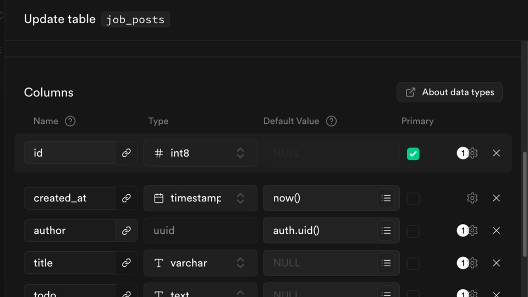Open the gear settings for id column
This screenshot has width=528, height=297.
pyautogui.click(x=473, y=153)
